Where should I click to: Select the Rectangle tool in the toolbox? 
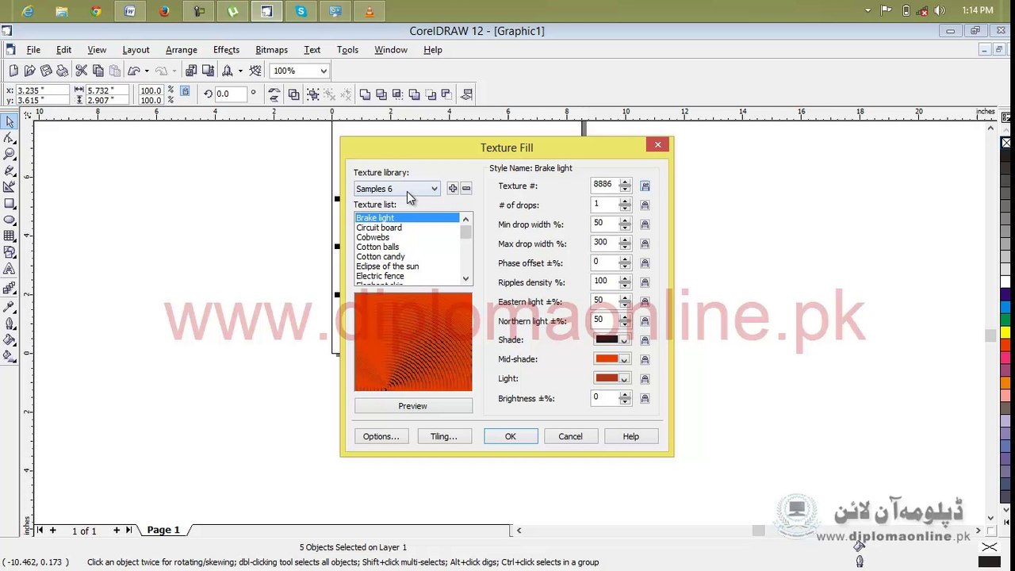click(x=10, y=204)
